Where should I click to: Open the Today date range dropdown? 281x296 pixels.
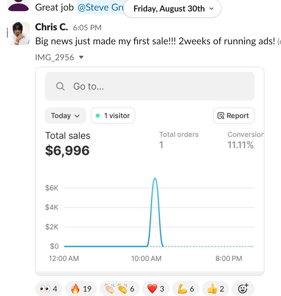[65, 115]
